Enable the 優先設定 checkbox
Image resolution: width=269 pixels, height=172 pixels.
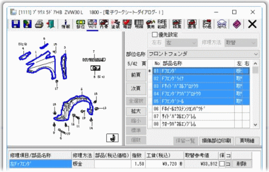click(155, 35)
